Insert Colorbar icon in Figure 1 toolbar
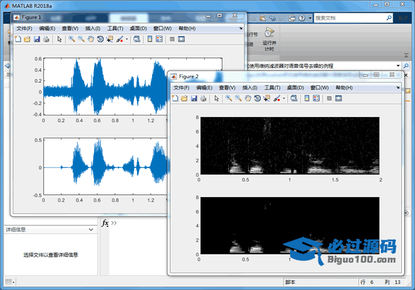The image size is (415, 290). click(x=150, y=39)
